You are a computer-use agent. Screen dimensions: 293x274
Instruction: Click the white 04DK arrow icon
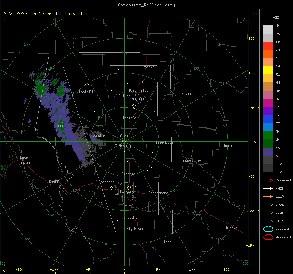tap(268, 188)
